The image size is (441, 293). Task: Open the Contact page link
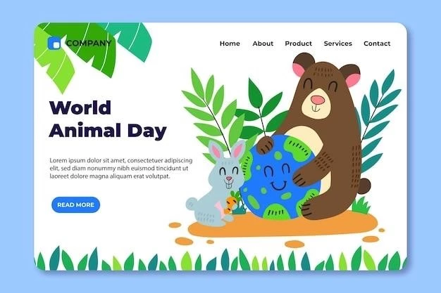(377, 44)
